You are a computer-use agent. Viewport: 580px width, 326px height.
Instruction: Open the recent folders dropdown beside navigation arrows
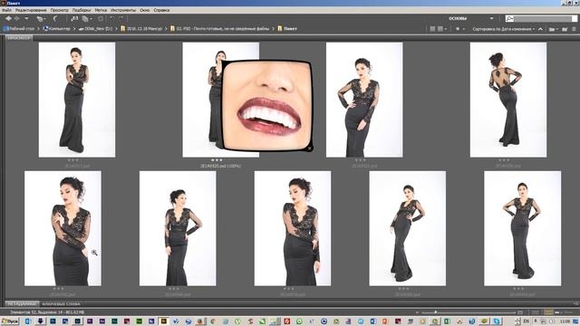[x=26, y=18]
